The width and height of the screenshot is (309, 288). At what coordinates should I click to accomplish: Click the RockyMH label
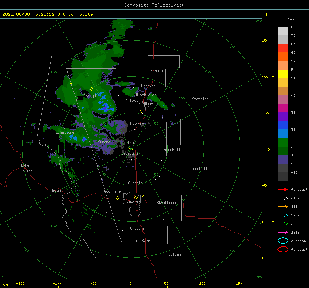coord(91,96)
